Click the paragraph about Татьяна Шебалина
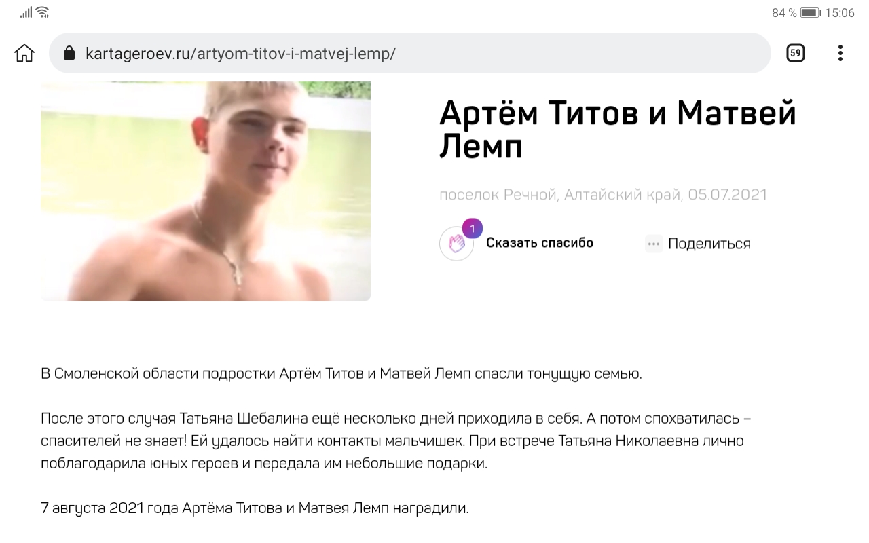The image size is (869, 543). click(396, 441)
